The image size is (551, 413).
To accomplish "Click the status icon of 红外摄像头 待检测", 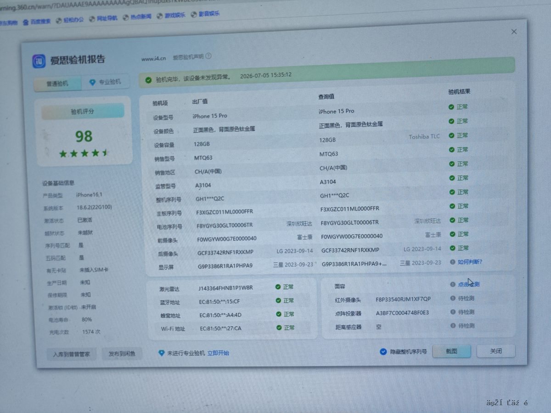I will pyautogui.click(x=453, y=298).
